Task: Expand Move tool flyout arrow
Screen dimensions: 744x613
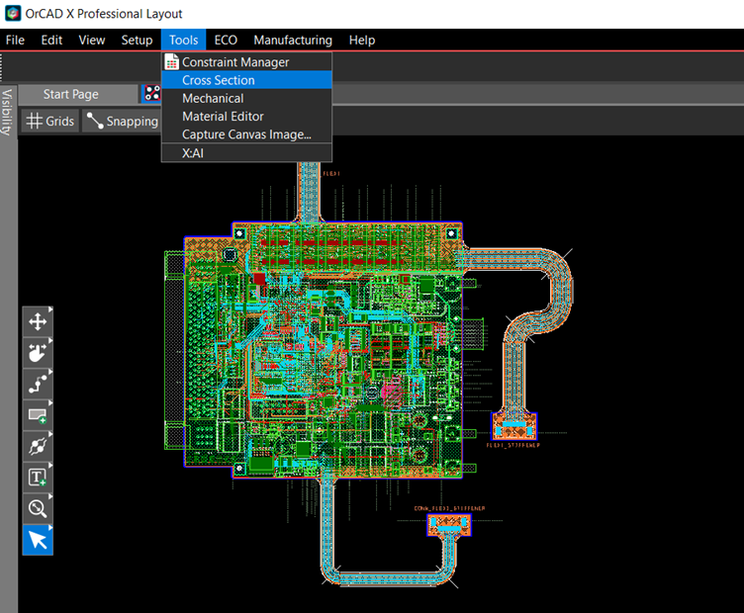Action: point(50,309)
